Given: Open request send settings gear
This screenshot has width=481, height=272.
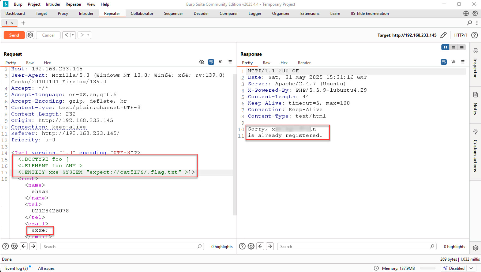Looking at the screenshot, I should (x=31, y=35).
